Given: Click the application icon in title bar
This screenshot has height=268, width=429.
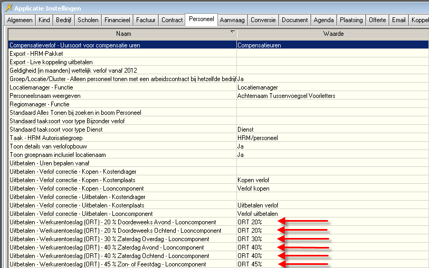Looking at the screenshot, I should [x=7, y=8].
